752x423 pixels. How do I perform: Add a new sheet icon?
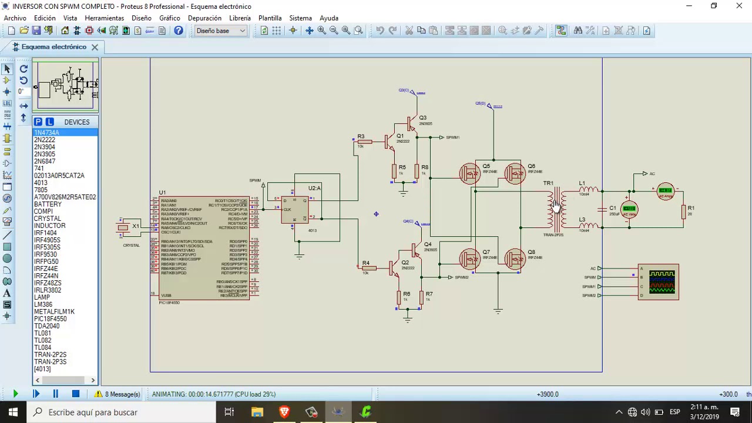(x=606, y=31)
